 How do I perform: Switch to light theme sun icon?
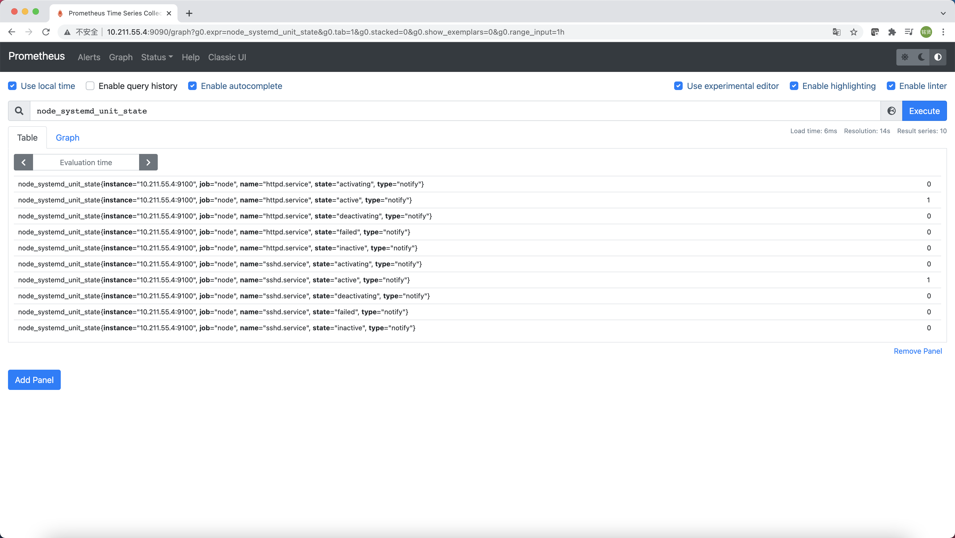(x=905, y=57)
